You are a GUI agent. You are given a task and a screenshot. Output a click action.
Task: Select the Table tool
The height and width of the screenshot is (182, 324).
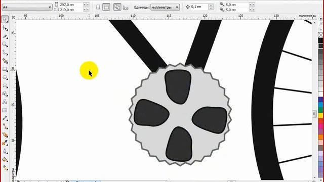(5, 110)
